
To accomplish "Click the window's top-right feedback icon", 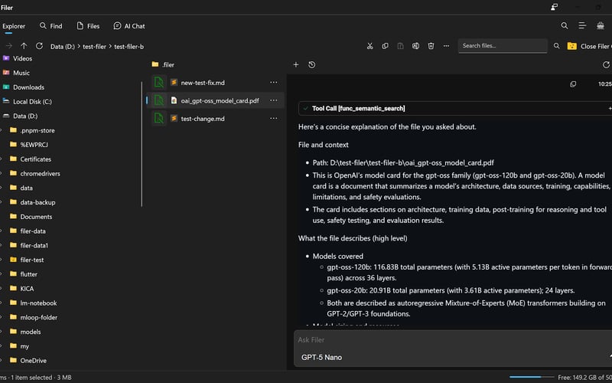I will [x=554, y=7].
